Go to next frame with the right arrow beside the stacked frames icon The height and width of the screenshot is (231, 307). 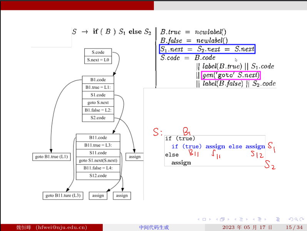click(228, 219)
